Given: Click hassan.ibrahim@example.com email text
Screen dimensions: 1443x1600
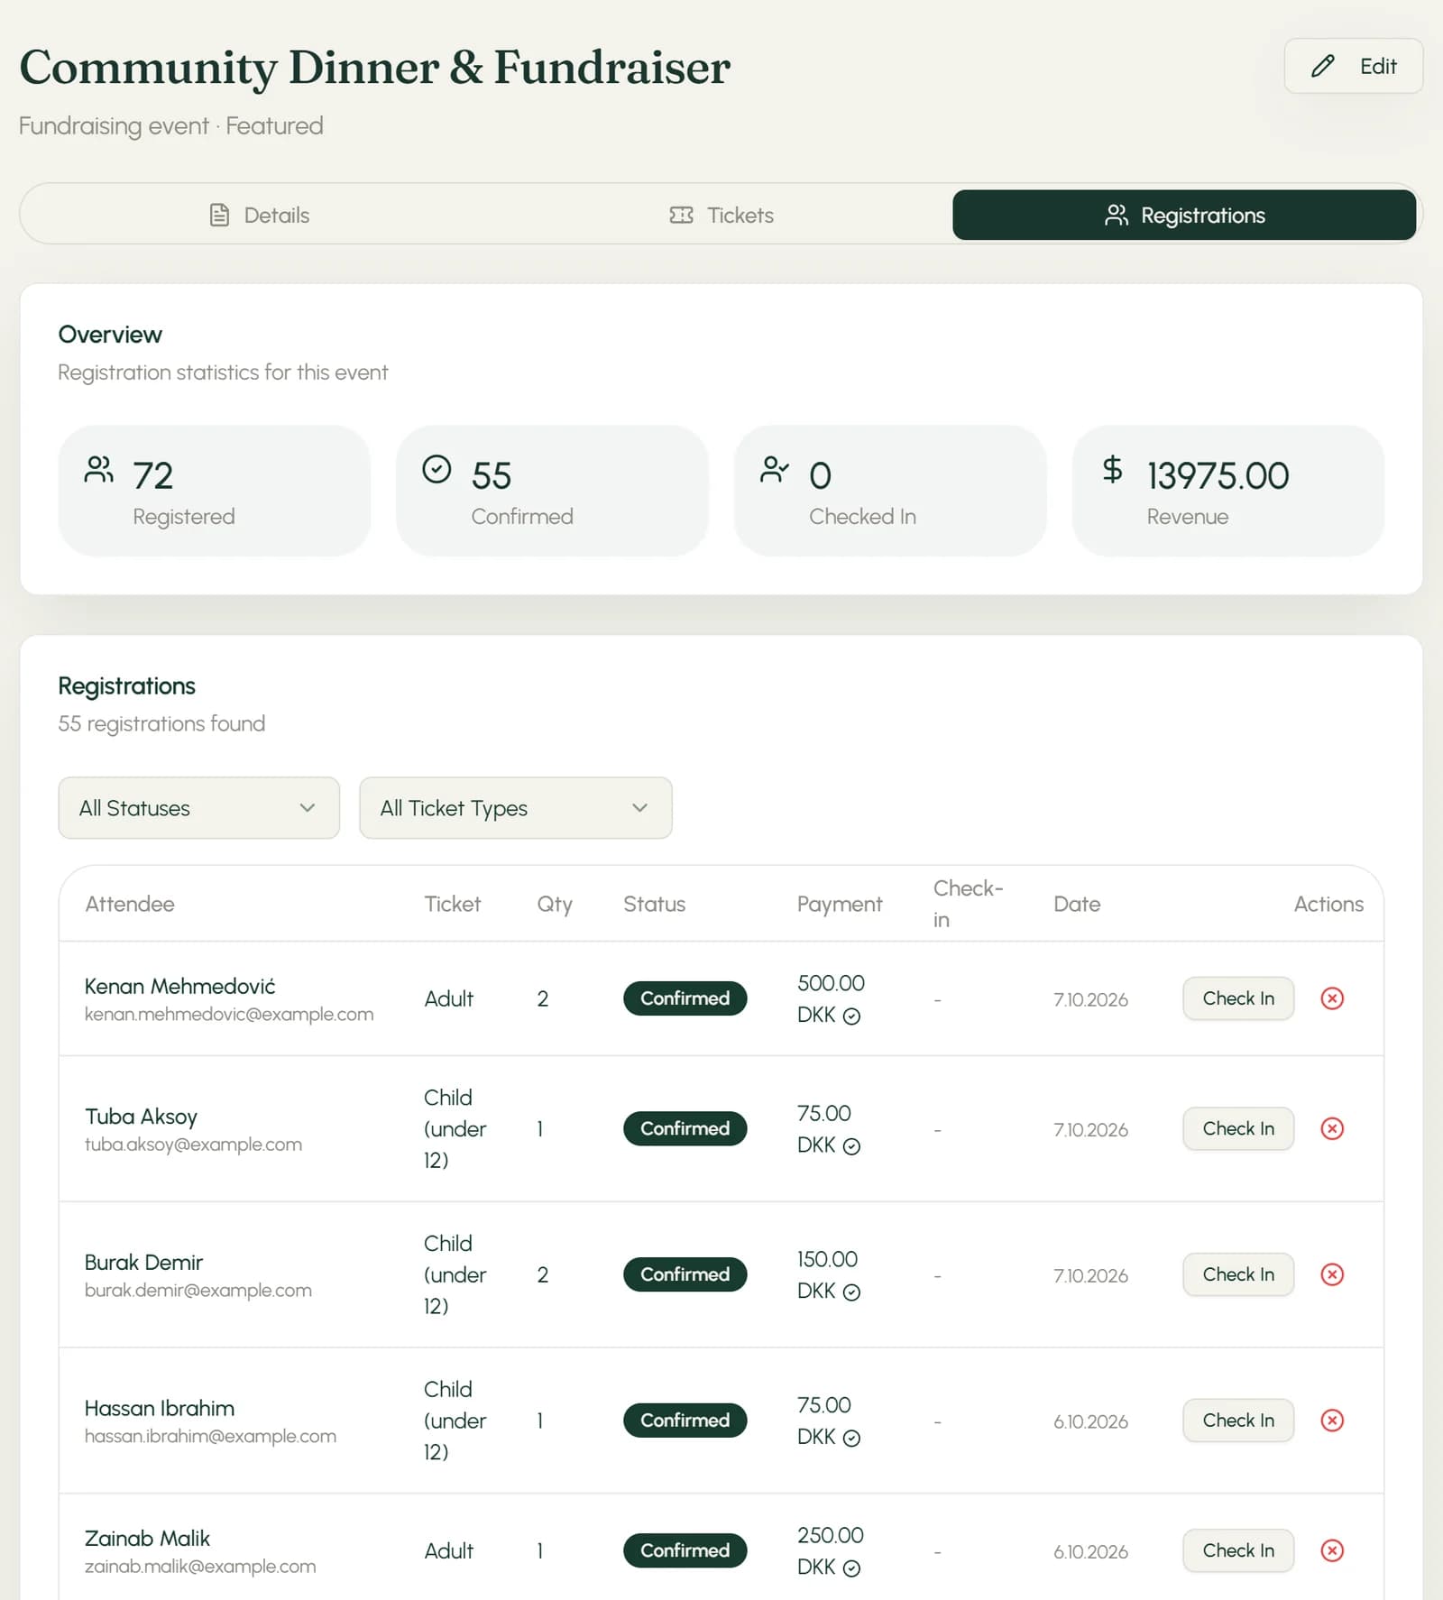Looking at the screenshot, I should pyautogui.click(x=210, y=1436).
